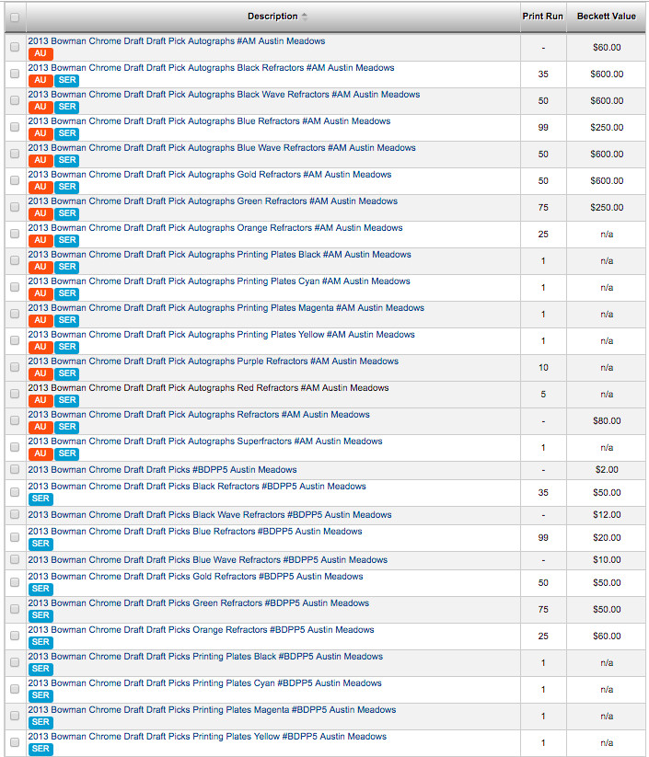The width and height of the screenshot is (649, 757).
Task: Click the Print Run column header
Action: coord(543,17)
